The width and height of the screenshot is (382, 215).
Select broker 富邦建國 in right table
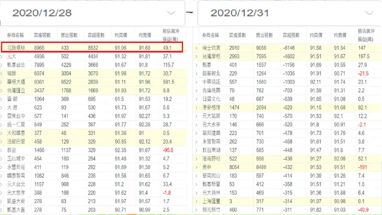tap(211, 133)
